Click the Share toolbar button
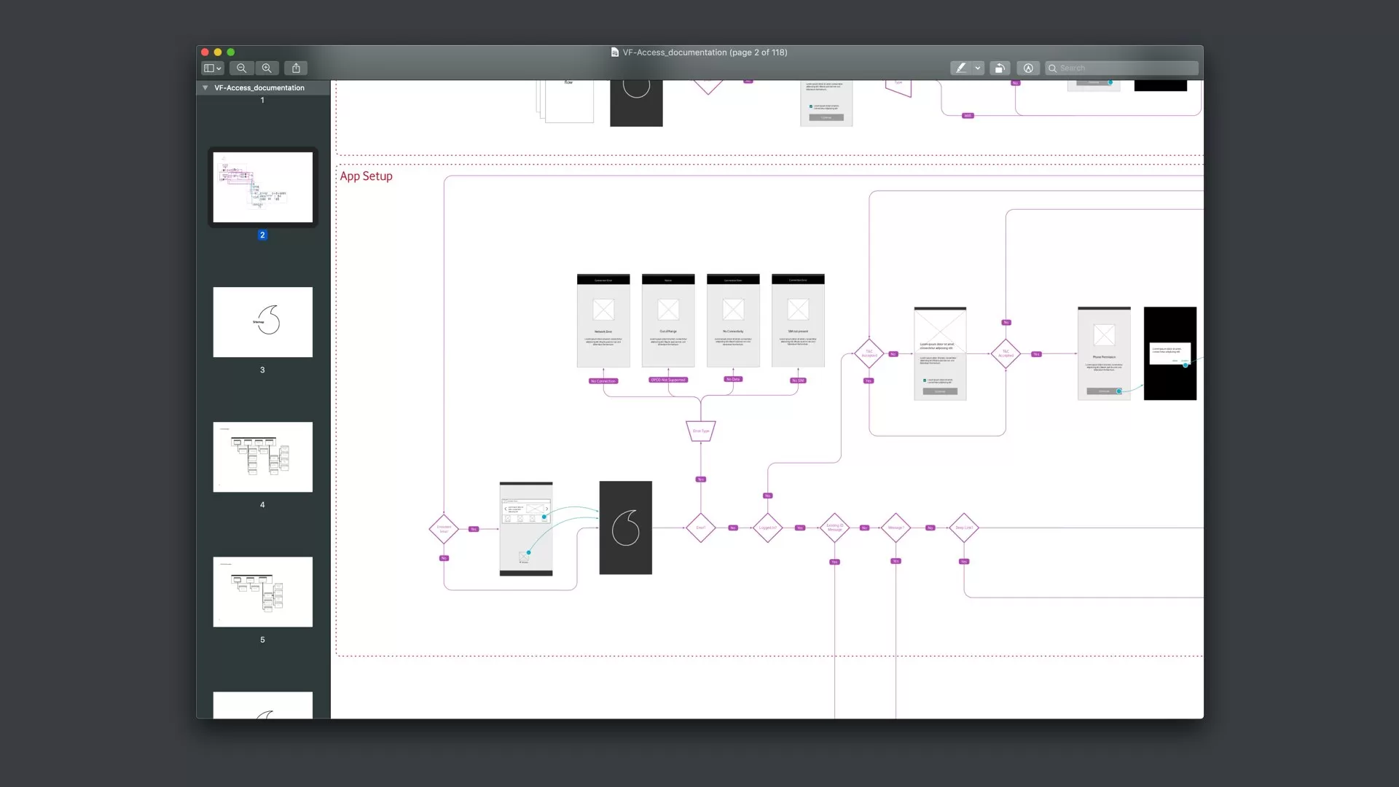1399x787 pixels. coord(296,68)
